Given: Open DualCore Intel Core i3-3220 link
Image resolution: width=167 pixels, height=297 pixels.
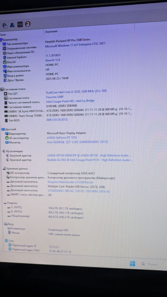Looking at the screenshot, I should (x=76, y=91).
